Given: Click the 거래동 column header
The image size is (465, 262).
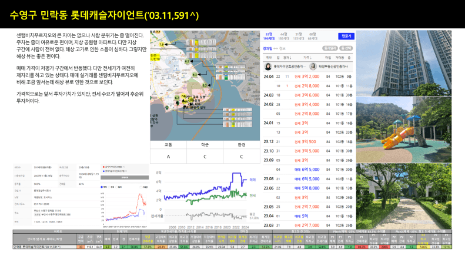Looking at the screenshot, I should tap(340, 57).
